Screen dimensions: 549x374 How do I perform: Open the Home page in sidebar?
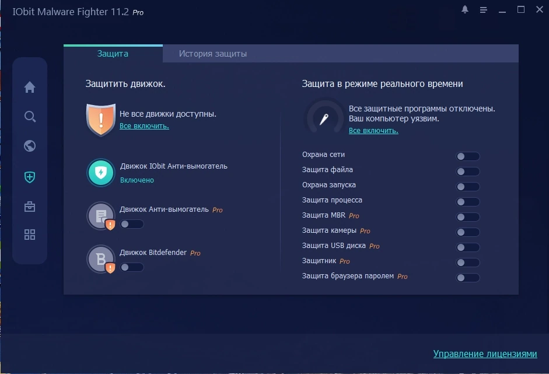coord(30,87)
